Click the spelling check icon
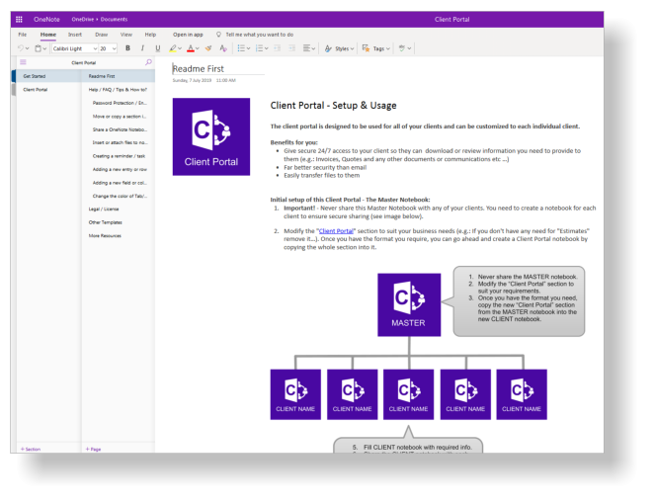 [402, 48]
